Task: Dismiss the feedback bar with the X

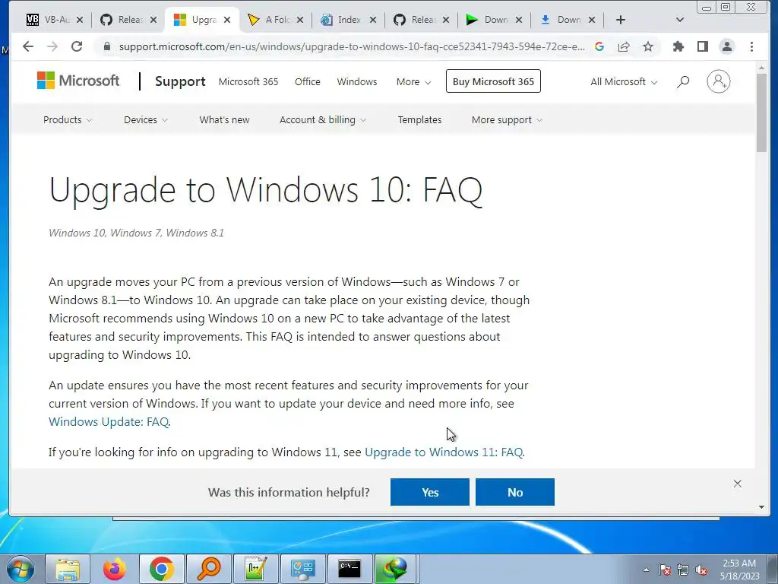Action: pyautogui.click(x=737, y=484)
